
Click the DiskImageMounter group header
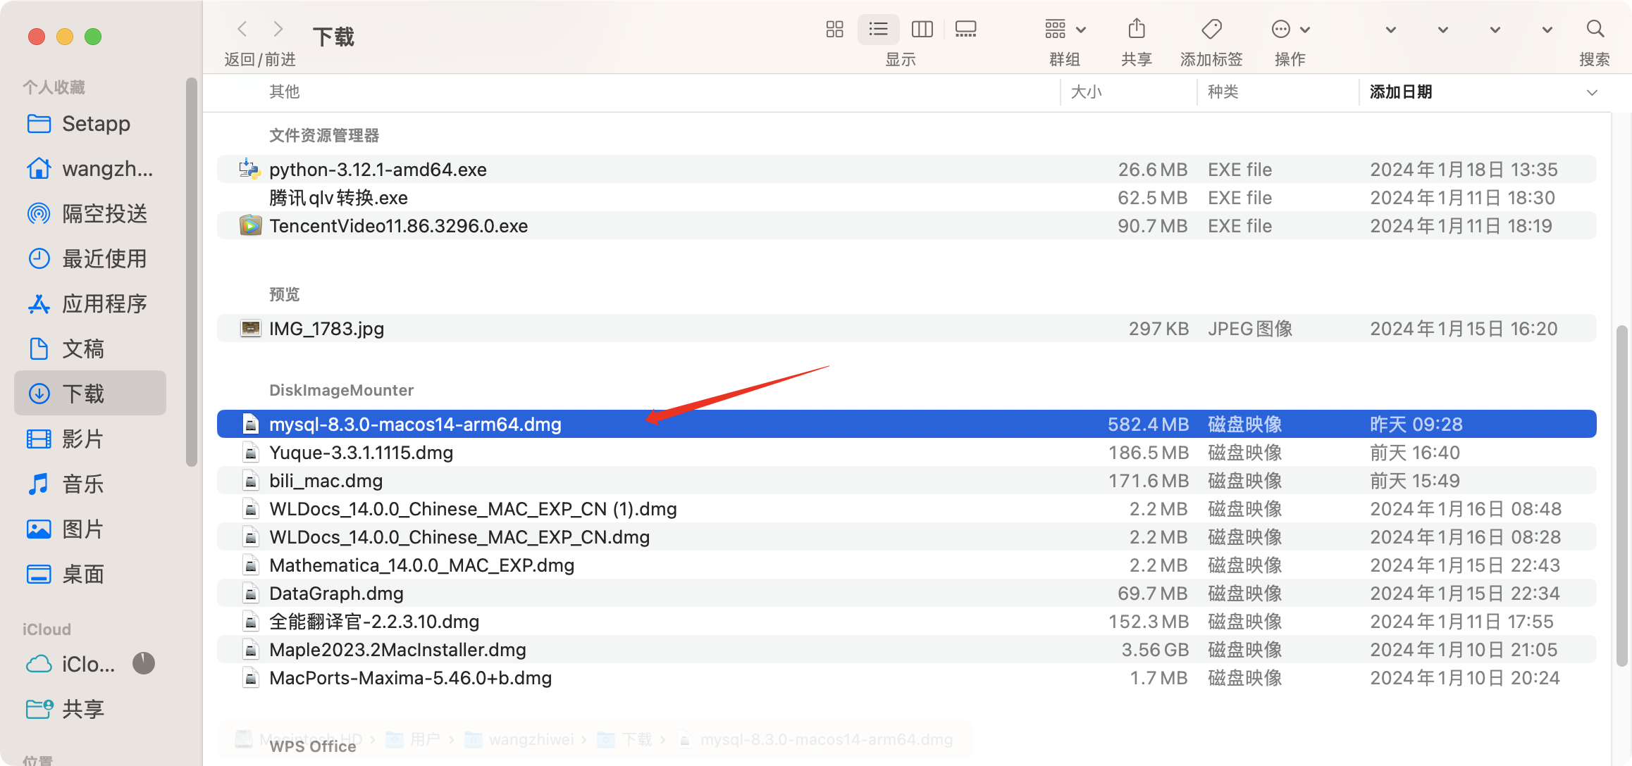342,390
